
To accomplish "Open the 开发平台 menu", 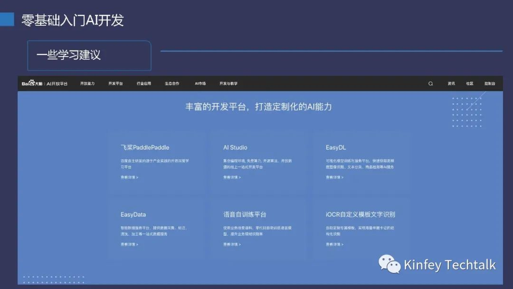I will (x=115, y=84).
